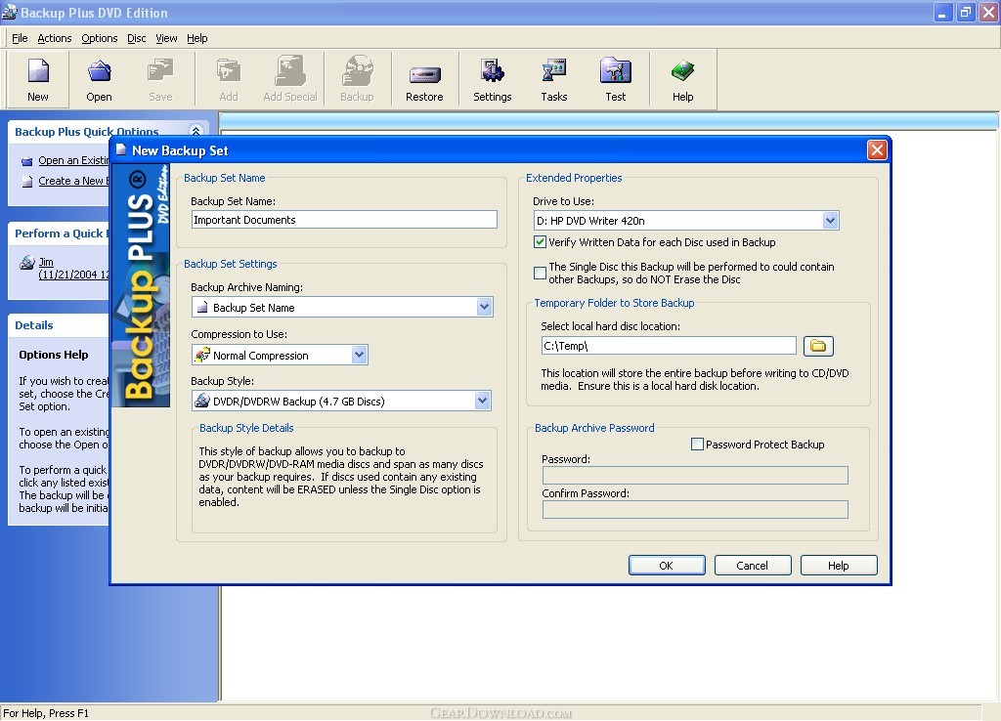Screen dimensions: 1001x721
Task: Restore down the Backup Plus main window
Action: [x=966, y=12]
